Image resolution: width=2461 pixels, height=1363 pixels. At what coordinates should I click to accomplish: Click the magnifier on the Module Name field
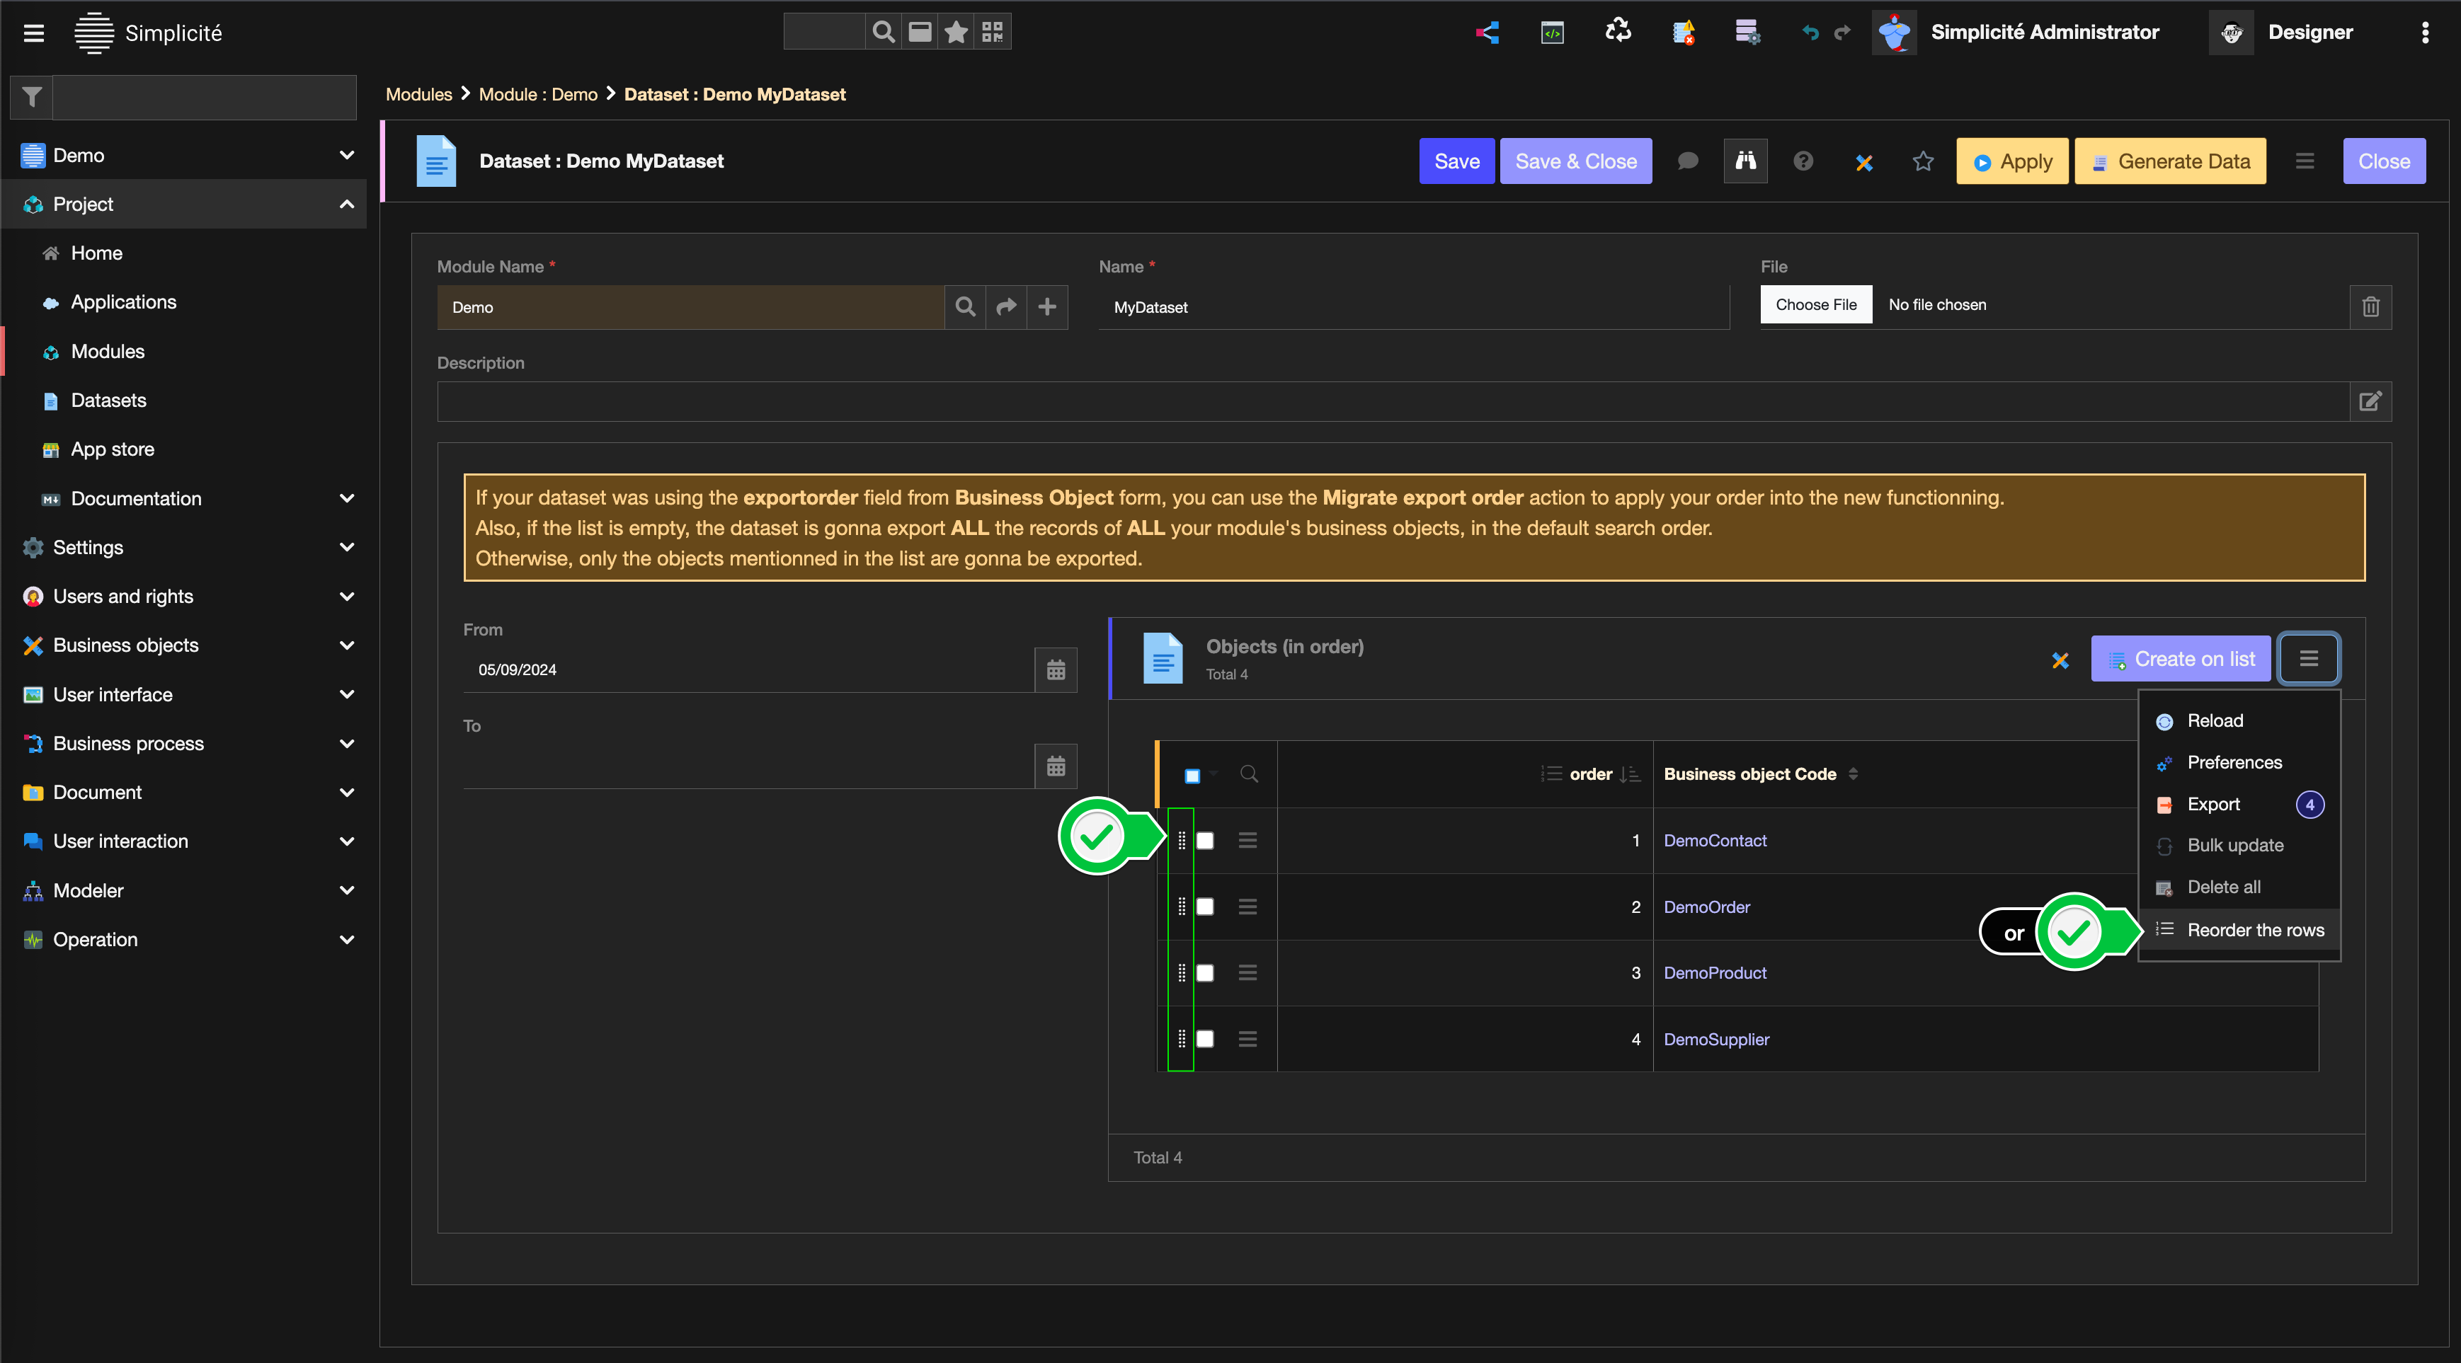965,306
